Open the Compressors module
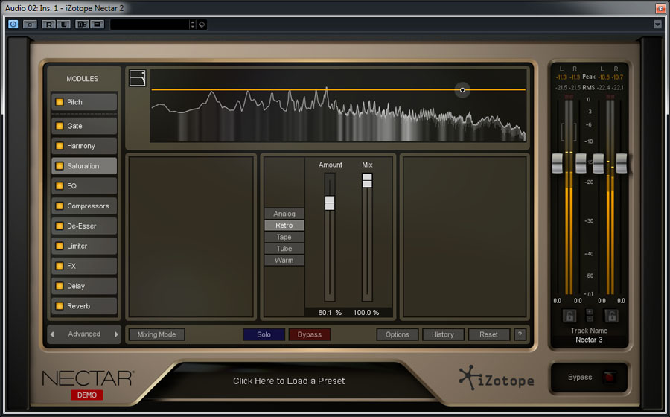Screen dimensions: 670x417 [88, 206]
